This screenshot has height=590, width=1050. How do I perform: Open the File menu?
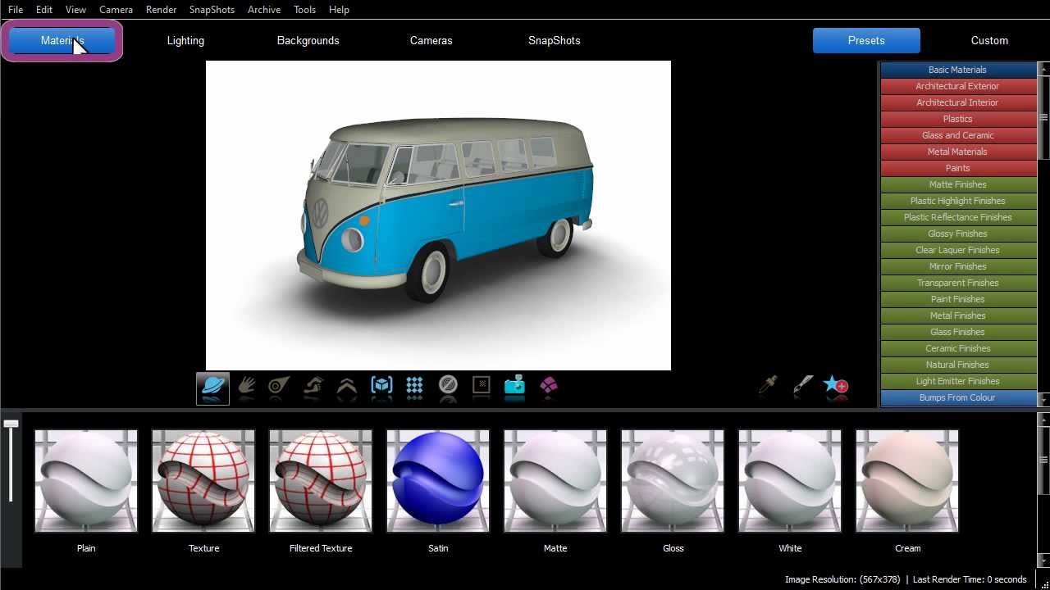(16, 9)
